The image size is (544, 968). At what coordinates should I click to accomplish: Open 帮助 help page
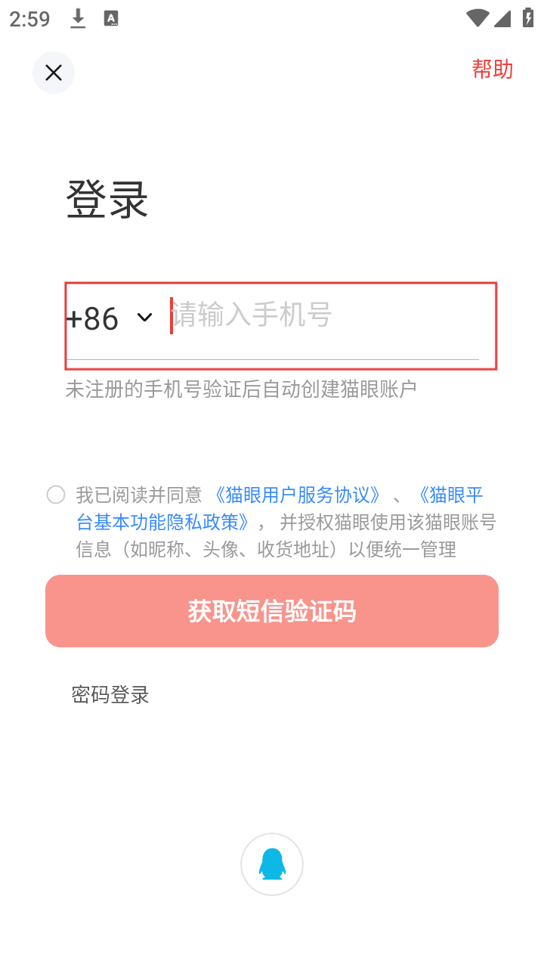click(493, 70)
